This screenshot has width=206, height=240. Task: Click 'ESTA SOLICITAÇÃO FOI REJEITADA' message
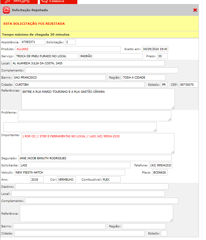[34, 24]
